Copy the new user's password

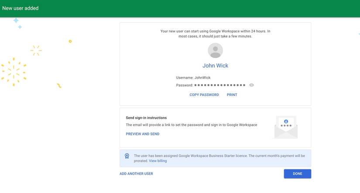click(204, 95)
